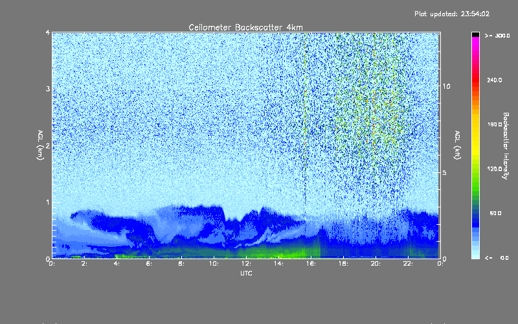Click the "10:" UTC tick label

tap(214, 264)
